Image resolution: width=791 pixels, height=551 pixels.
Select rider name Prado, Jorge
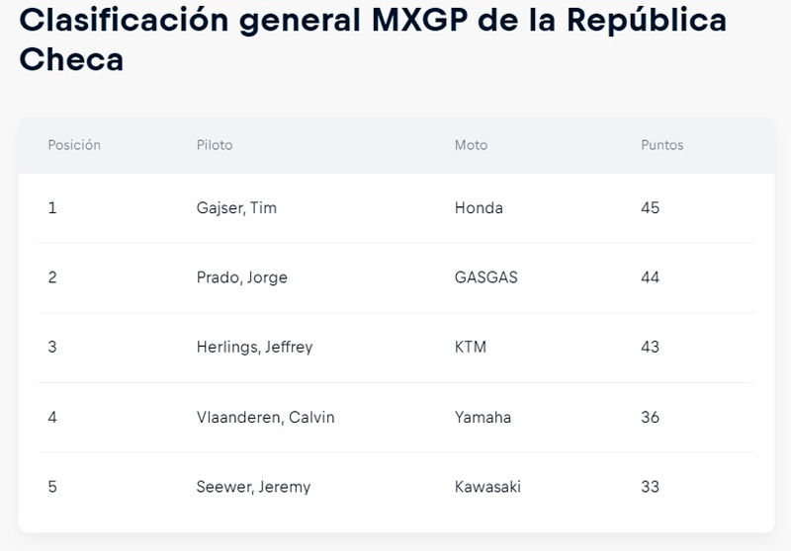tap(241, 277)
